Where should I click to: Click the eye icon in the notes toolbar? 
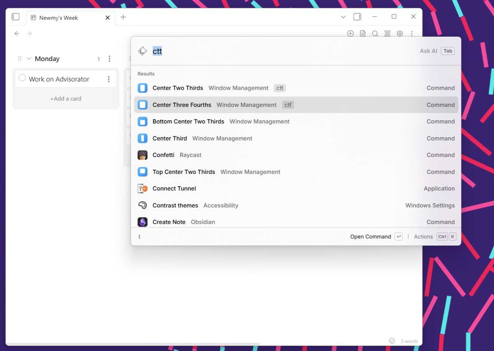387,33
